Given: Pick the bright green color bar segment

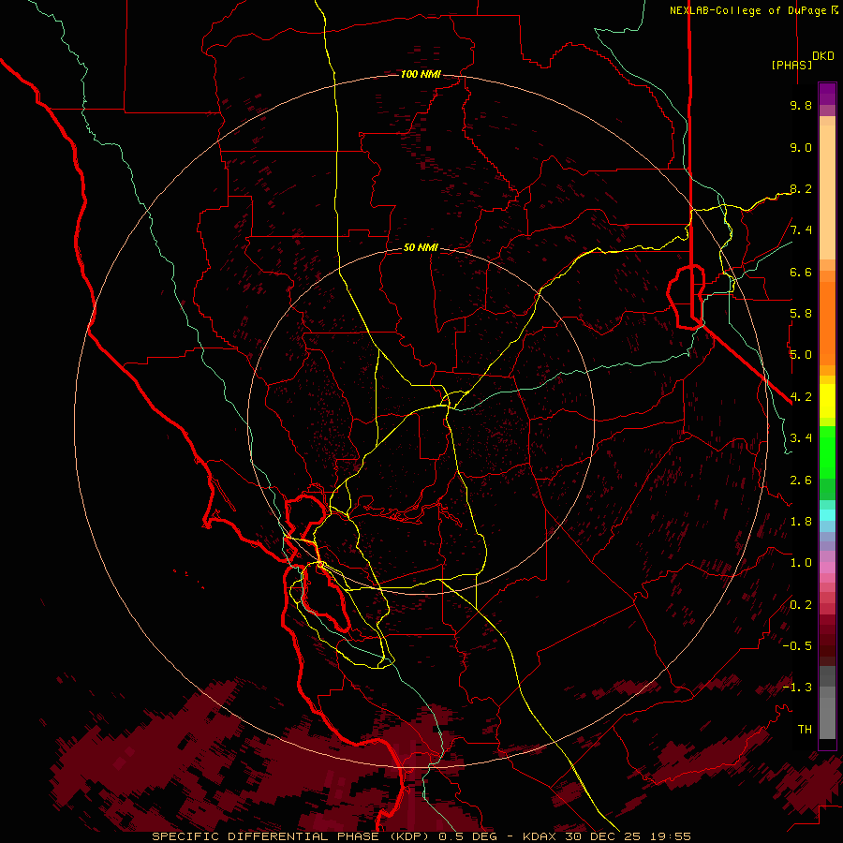Looking at the screenshot, I should pos(827,451).
